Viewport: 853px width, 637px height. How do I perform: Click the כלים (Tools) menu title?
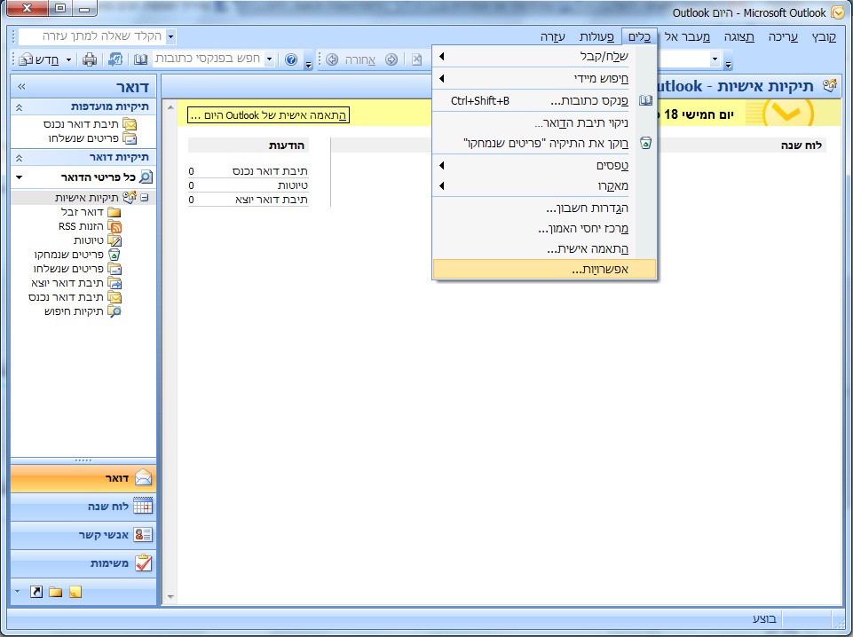point(639,36)
